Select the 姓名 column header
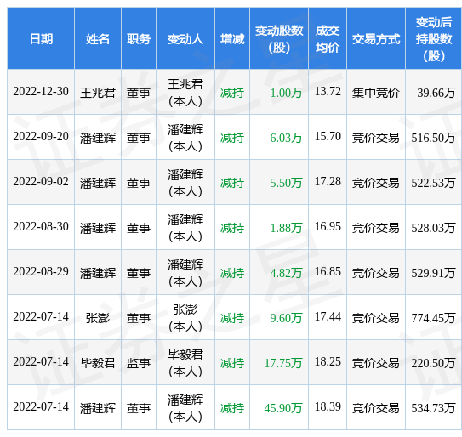The height and width of the screenshot is (437, 462). [x=98, y=39]
